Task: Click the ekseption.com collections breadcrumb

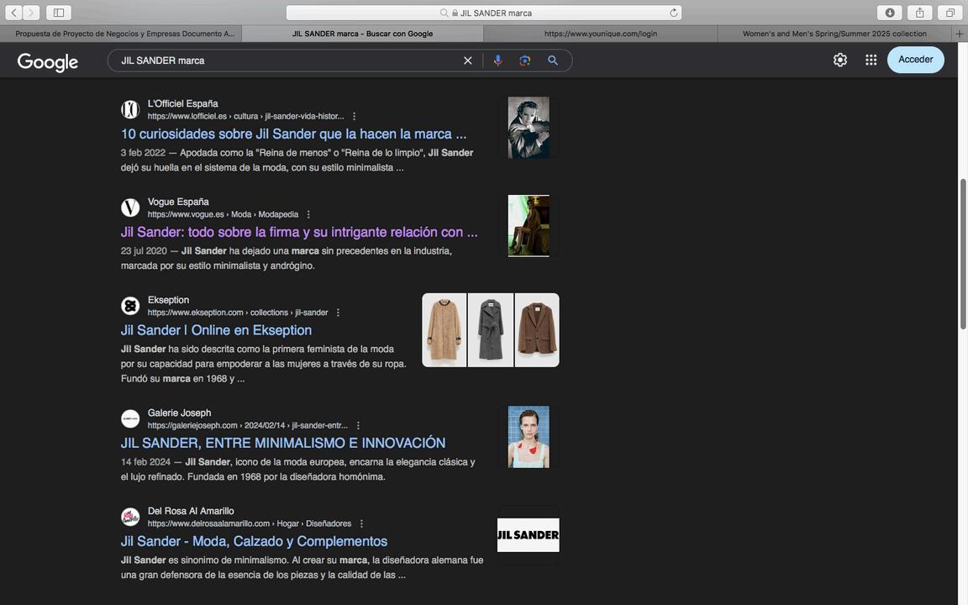Action: click(238, 313)
